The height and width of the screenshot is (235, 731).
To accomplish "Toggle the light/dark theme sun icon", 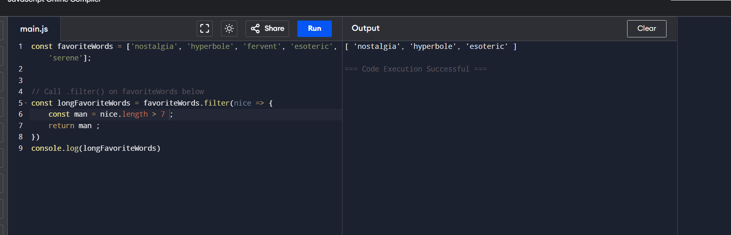I will tap(229, 28).
